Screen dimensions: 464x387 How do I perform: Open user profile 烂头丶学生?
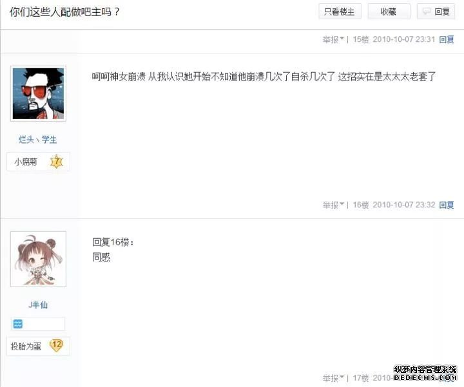37,139
